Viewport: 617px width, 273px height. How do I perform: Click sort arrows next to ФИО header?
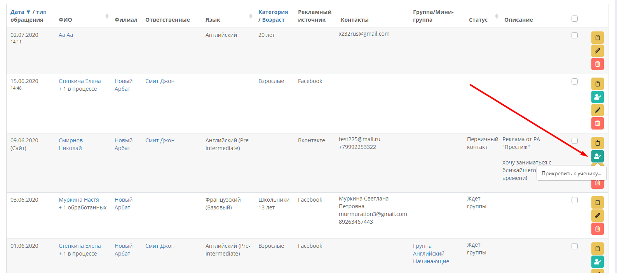[x=107, y=16]
